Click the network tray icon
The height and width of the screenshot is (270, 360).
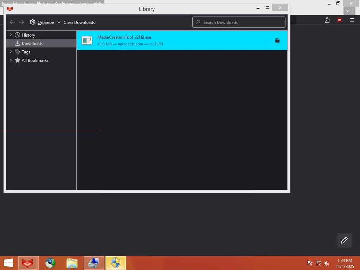(318, 263)
